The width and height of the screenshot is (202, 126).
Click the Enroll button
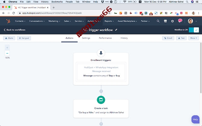(168, 38)
